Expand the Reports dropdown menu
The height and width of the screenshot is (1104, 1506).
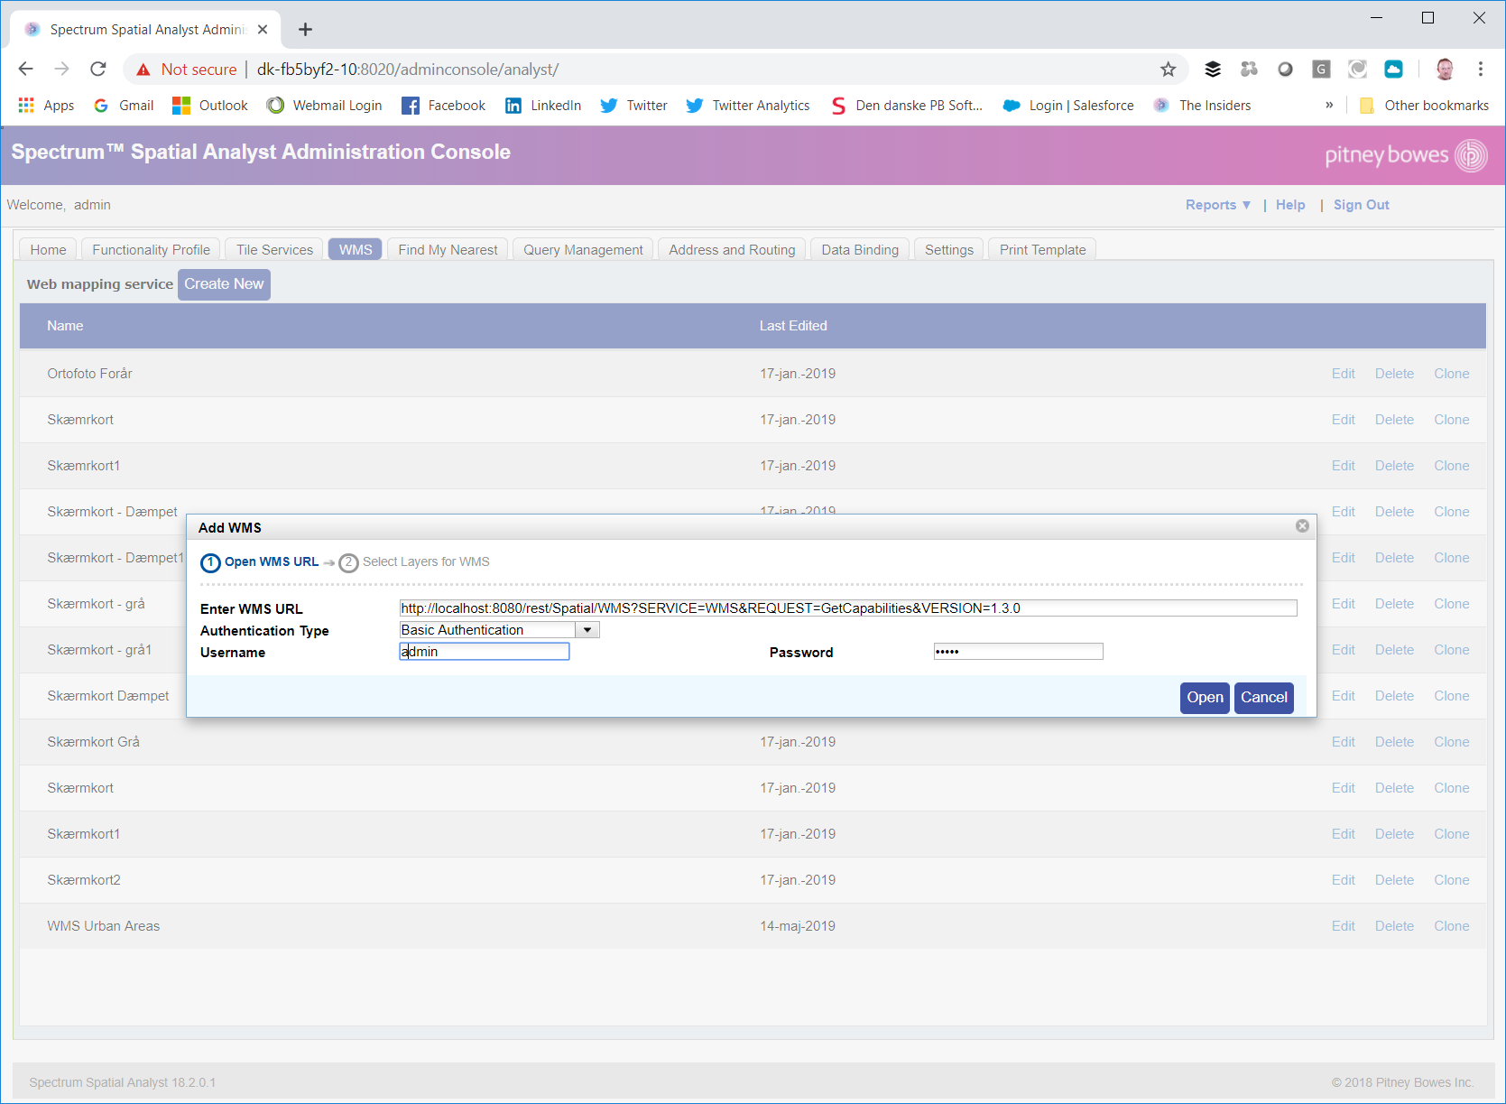(1218, 205)
